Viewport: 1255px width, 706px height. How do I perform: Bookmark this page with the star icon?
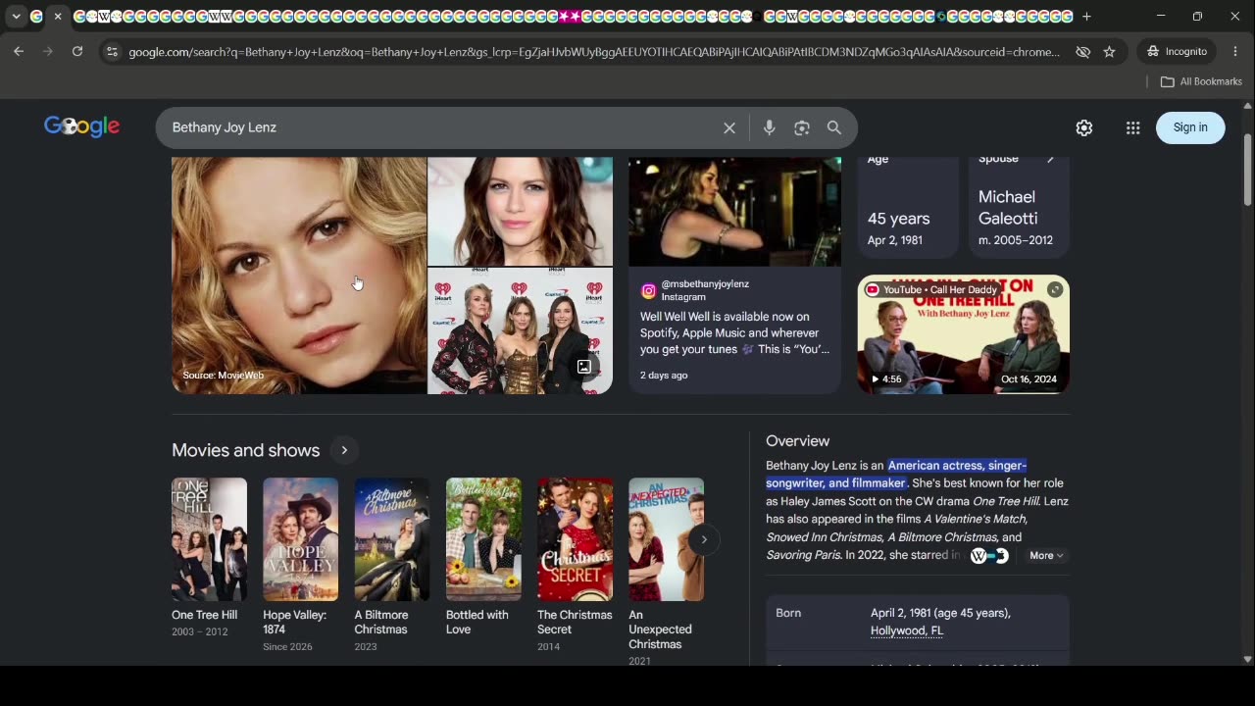click(x=1110, y=51)
